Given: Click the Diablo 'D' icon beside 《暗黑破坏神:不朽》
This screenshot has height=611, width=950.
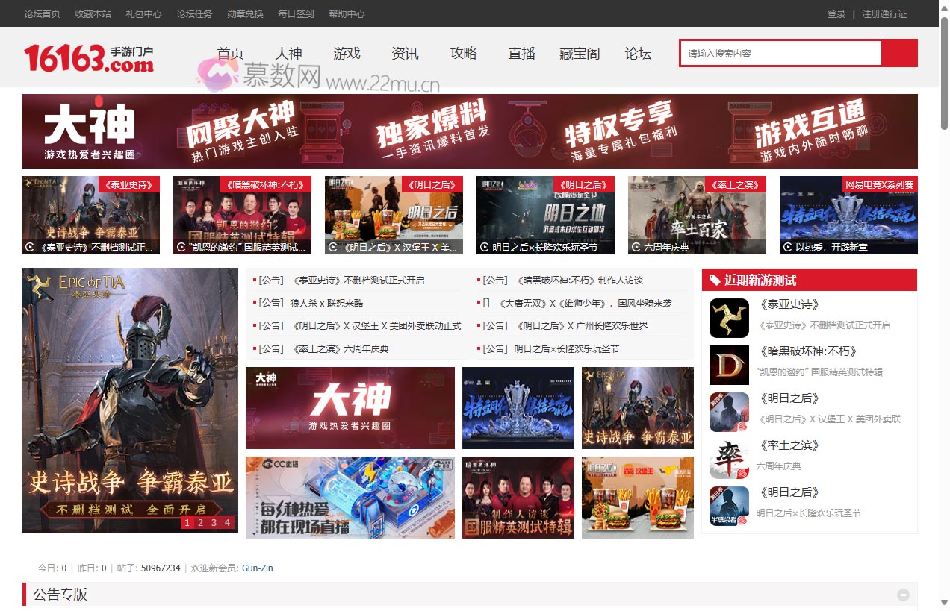Looking at the screenshot, I should (729, 365).
